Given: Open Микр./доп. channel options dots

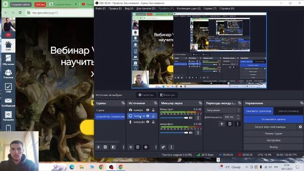Looking at the screenshot, I should [198, 118].
